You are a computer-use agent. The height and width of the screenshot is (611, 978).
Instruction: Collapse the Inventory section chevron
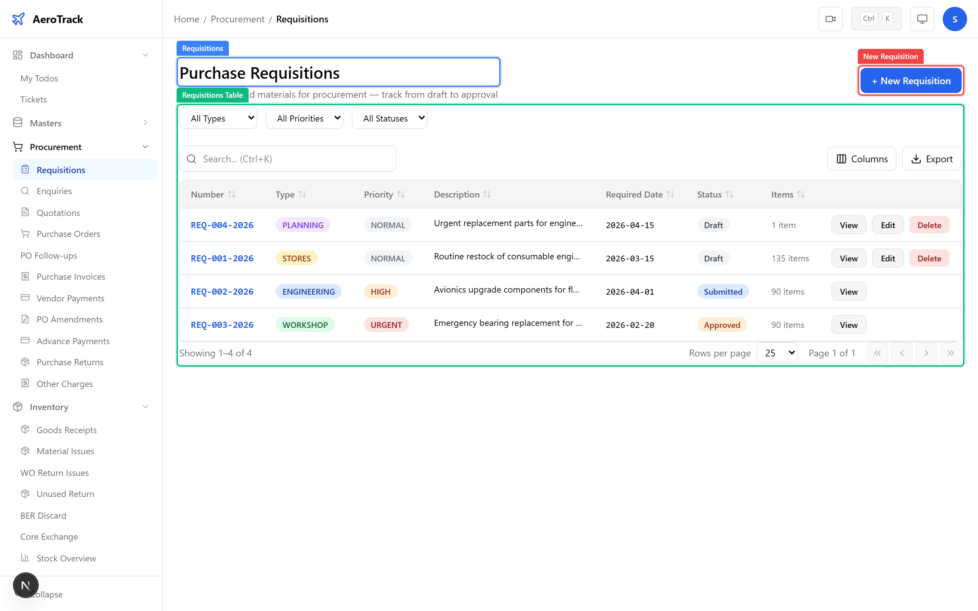145,407
